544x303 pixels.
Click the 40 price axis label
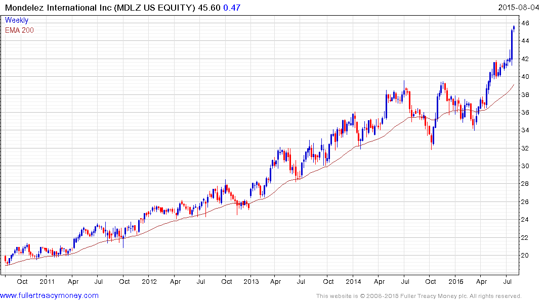click(525, 77)
